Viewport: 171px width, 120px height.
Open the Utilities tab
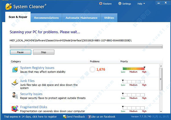tap(109, 18)
